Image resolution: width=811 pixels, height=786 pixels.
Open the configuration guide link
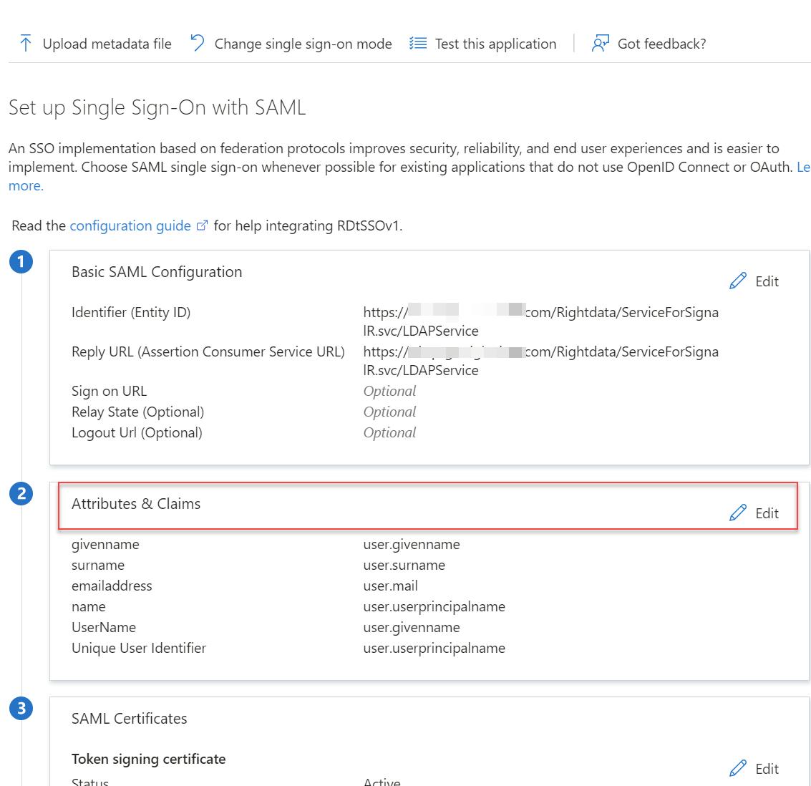point(130,226)
